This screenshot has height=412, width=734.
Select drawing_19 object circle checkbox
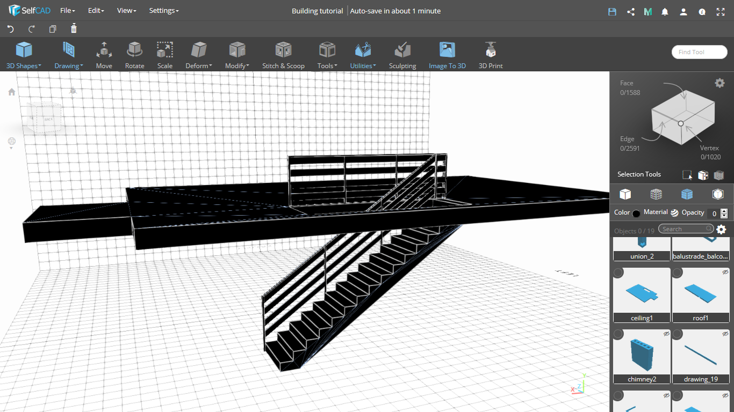click(x=677, y=334)
